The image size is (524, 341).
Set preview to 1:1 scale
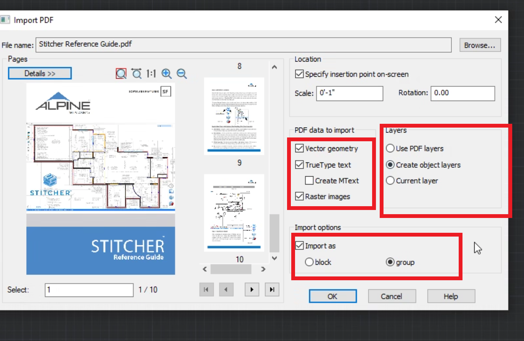pyautogui.click(x=151, y=73)
